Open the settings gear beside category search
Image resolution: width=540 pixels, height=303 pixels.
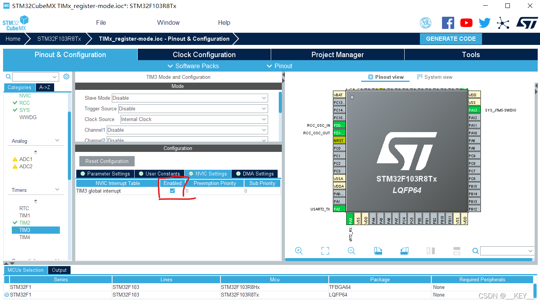click(66, 77)
